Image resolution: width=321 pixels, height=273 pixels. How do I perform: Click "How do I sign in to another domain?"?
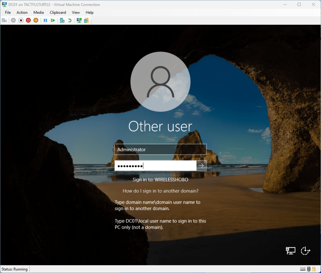point(160,191)
